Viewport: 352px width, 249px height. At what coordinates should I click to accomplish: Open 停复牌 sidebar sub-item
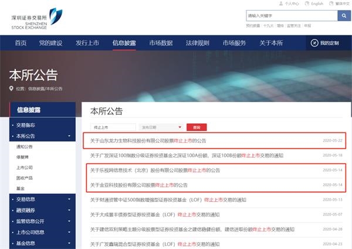22,157
